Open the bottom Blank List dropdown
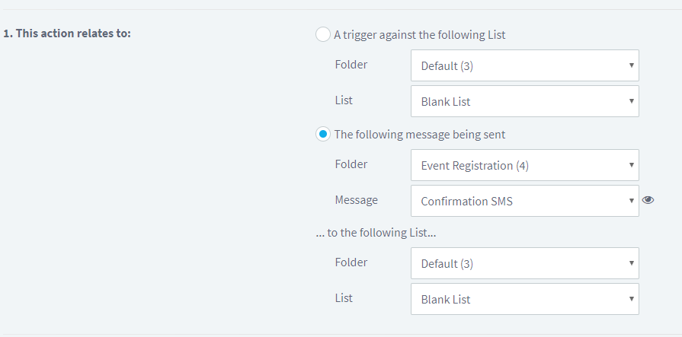Screen dimensions: 682x337 524,299
